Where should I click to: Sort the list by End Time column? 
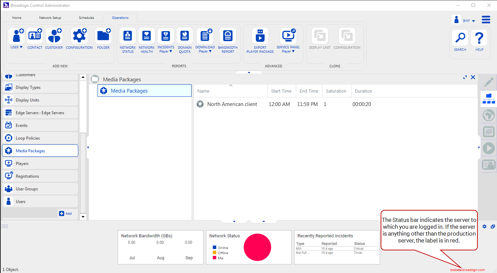pos(309,91)
